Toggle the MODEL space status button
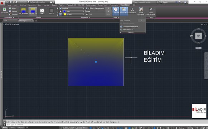This screenshot has height=129, width=208. 86,128
